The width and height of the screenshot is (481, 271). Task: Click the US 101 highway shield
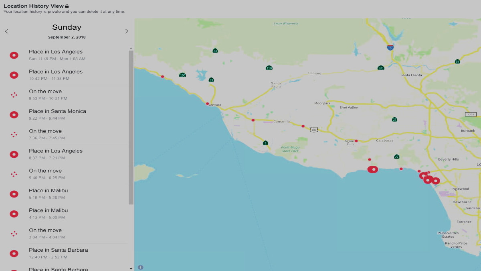pos(314,130)
